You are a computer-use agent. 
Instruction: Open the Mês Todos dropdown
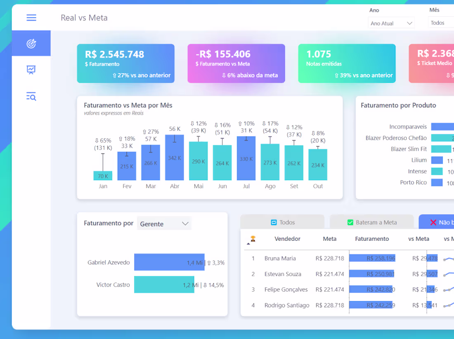click(x=441, y=23)
